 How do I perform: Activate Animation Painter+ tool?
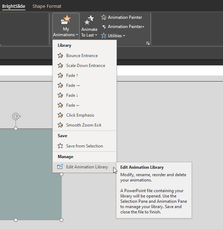point(122,27)
